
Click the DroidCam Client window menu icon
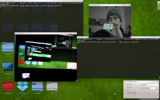pos(125,82)
